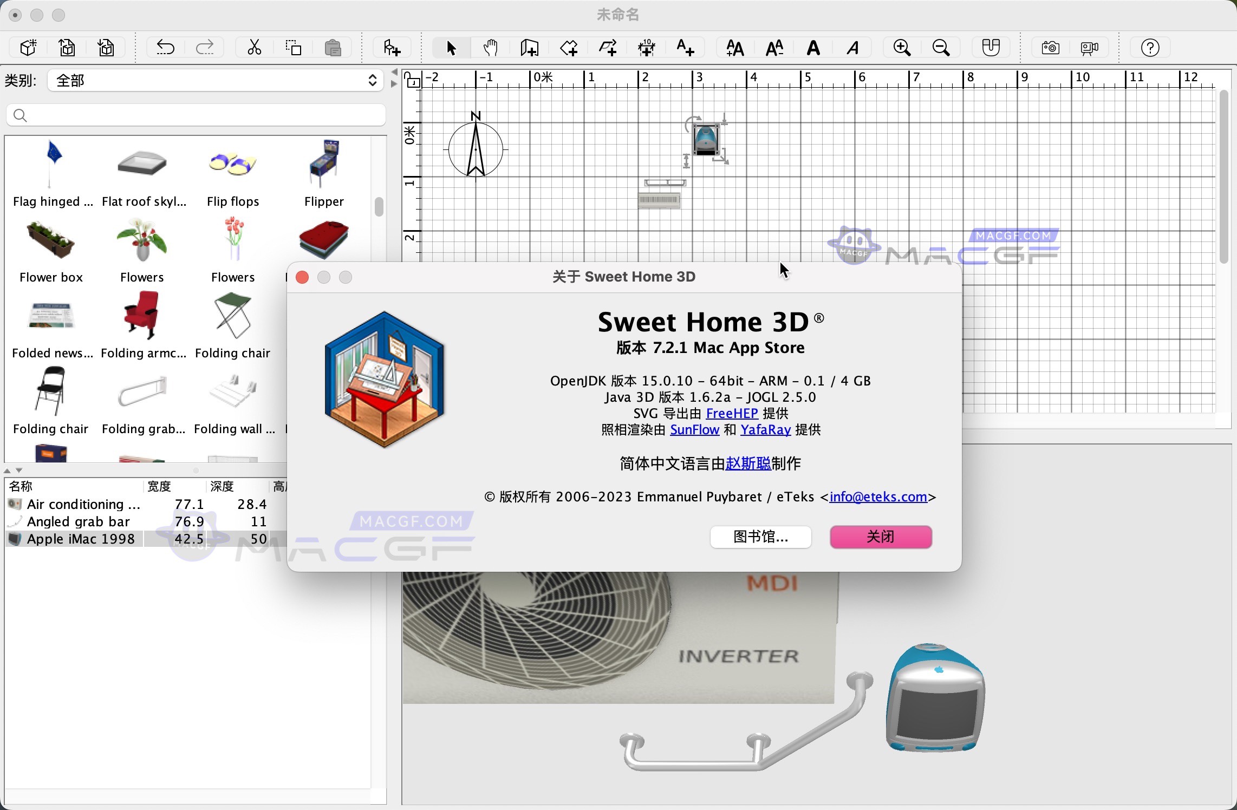Open the SunFlow link in the About dialog
The image size is (1237, 810).
coord(694,429)
